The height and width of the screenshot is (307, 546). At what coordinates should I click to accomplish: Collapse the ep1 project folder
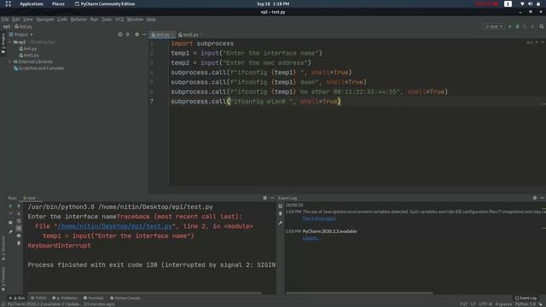coord(10,42)
